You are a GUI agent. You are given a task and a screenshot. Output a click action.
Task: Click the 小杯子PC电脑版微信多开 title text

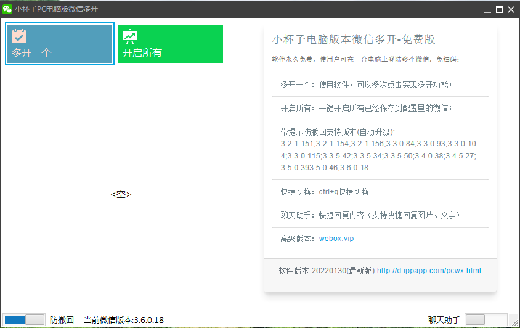point(56,9)
